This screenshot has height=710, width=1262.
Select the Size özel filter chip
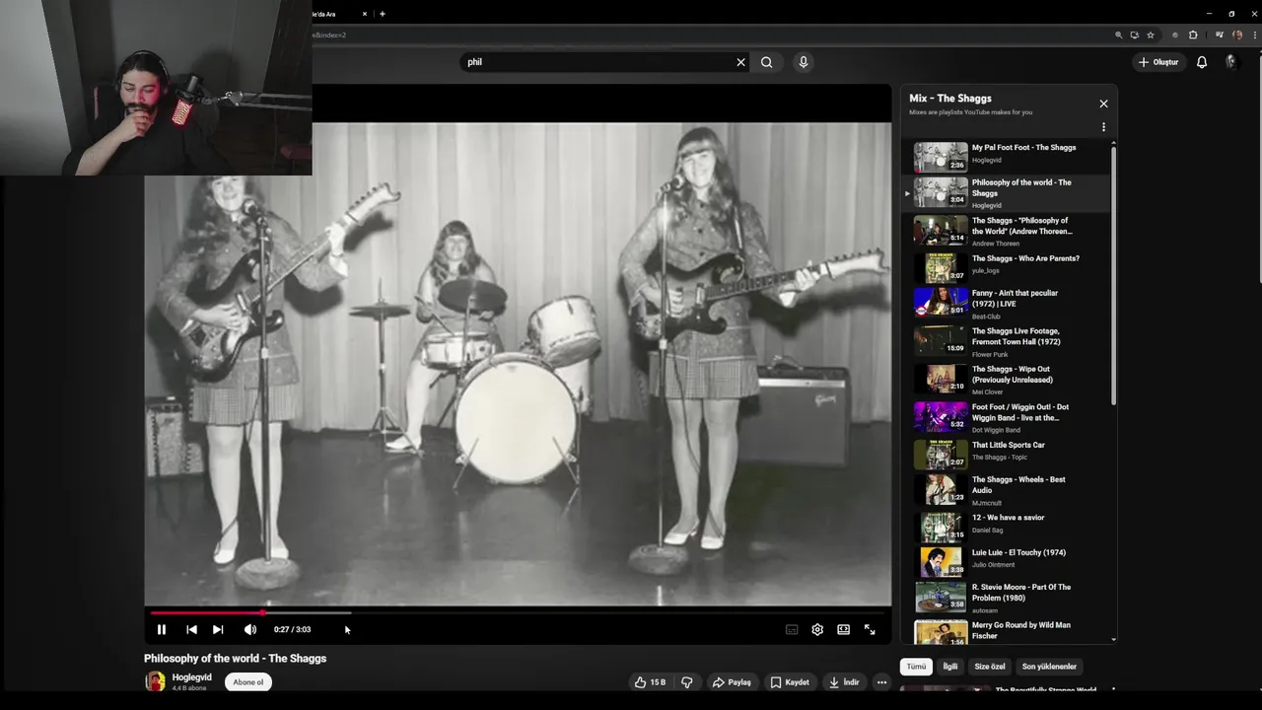click(x=990, y=667)
